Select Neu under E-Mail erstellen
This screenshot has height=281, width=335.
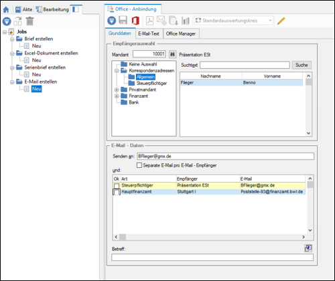point(36,89)
